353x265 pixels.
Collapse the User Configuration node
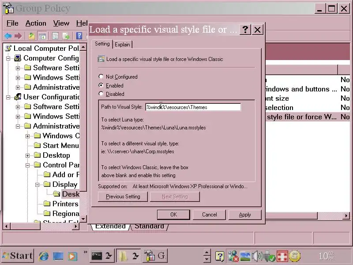click(x=8, y=97)
